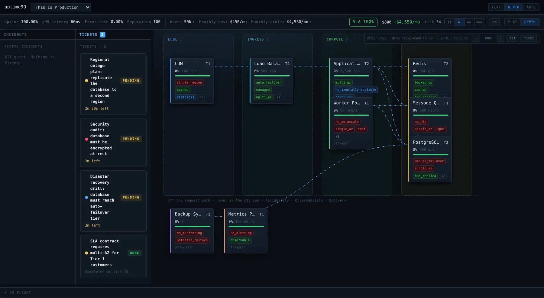Switch stats bar view to FLAT
544x298 pixels.
point(513,22)
